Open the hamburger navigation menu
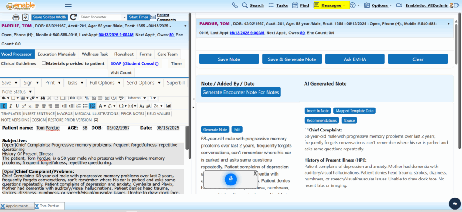Image resolution: width=462 pixels, height=212 pixels. [x=68, y=6]
